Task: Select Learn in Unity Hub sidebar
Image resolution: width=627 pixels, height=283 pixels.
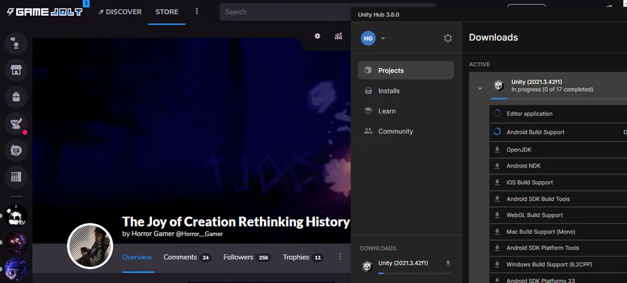Action: (406, 111)
